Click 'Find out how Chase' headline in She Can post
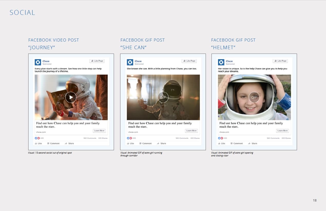Viewport: 326px width, 211px height. coord(160,125)
